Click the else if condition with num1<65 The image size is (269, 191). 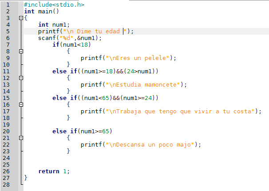pyautogui.click(x=105, y=98)
